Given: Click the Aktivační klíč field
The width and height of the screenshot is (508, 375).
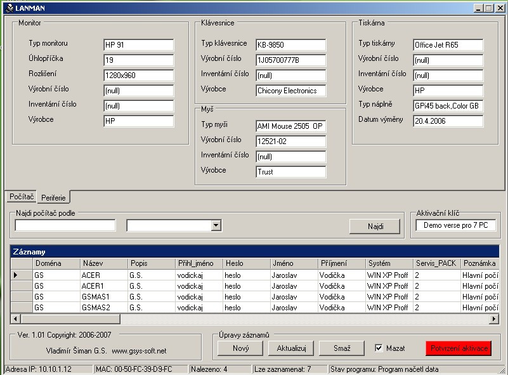Looking at the screenshot, I should click(455, 225).
